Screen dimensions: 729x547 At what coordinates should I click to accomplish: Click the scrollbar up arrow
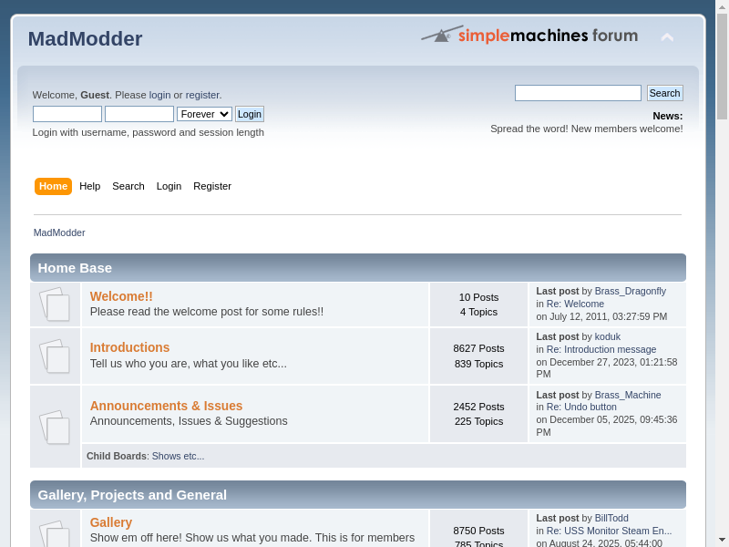pyautogui.click(x=722, y=7)
